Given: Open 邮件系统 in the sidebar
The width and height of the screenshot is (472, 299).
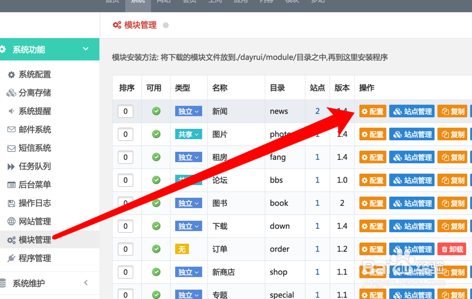Looking at the screenshot, I should click(x=29, y=129).
